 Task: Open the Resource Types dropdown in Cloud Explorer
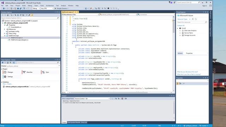[184, 19]
